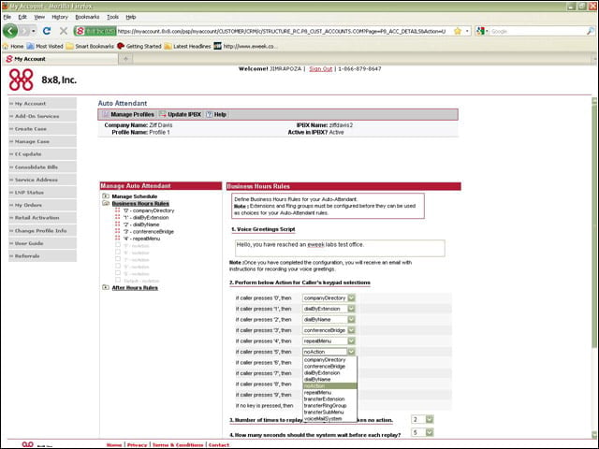Select the '0' - companyDirectory rule
The height and width of the screenshot is (449, 599).
pos(149,210)
